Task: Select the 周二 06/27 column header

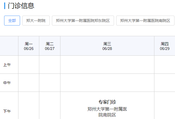Action: pyautogui.click(x=50, y=46)
